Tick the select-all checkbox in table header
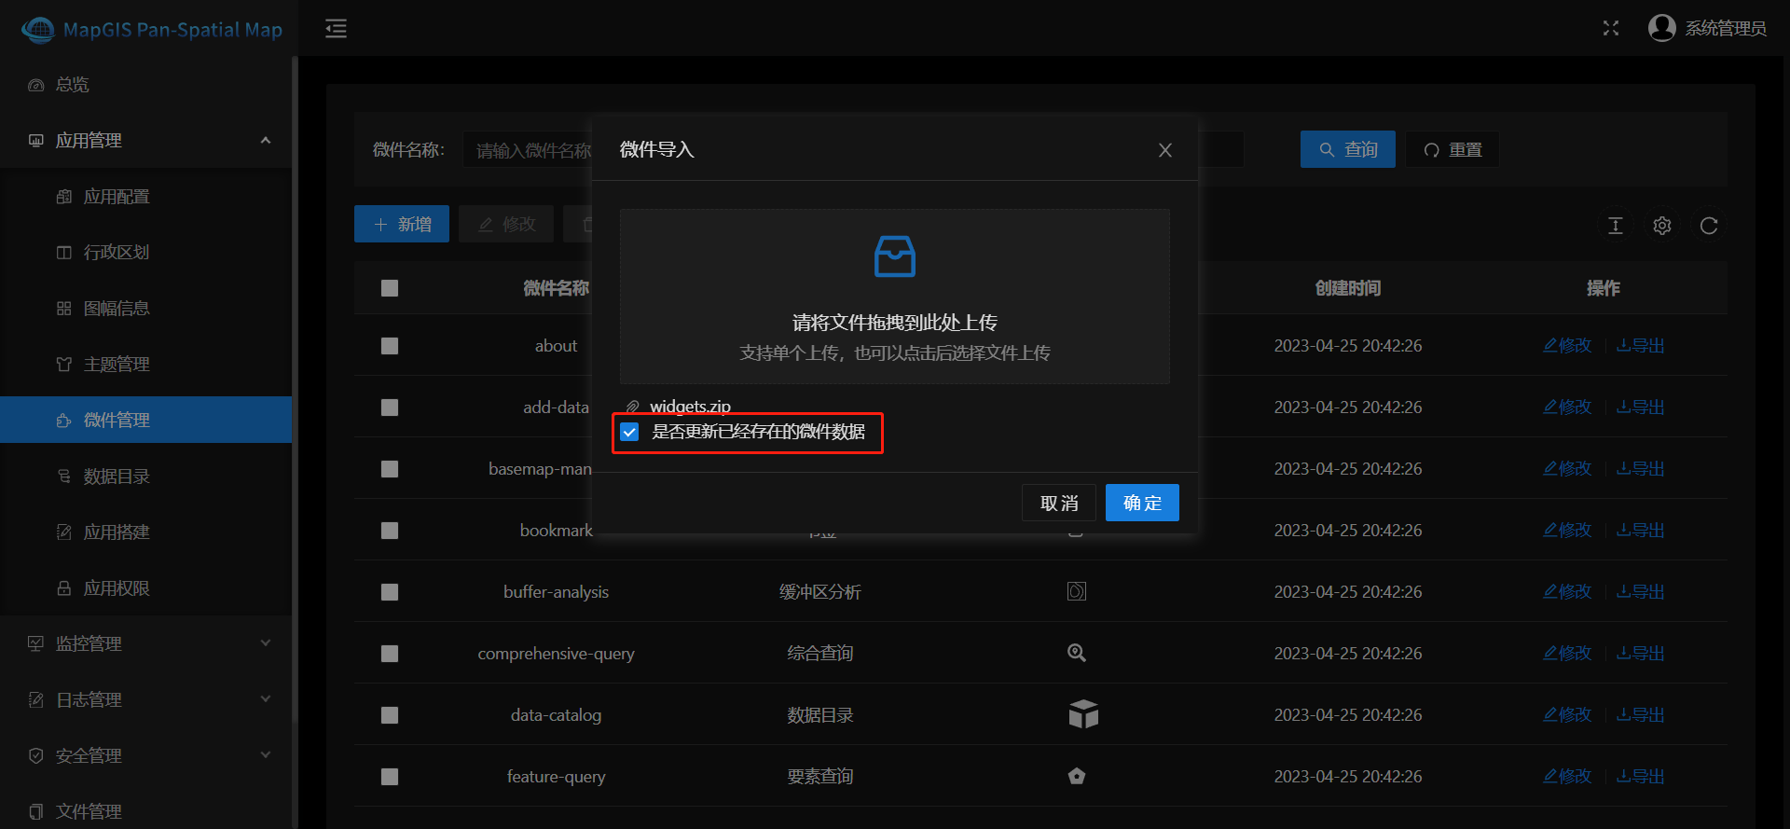The image size is (1790, 829). coord(390,288)
